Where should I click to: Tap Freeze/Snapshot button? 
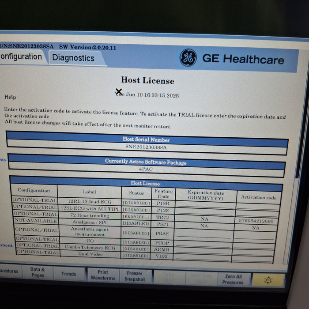coord(135,276)
